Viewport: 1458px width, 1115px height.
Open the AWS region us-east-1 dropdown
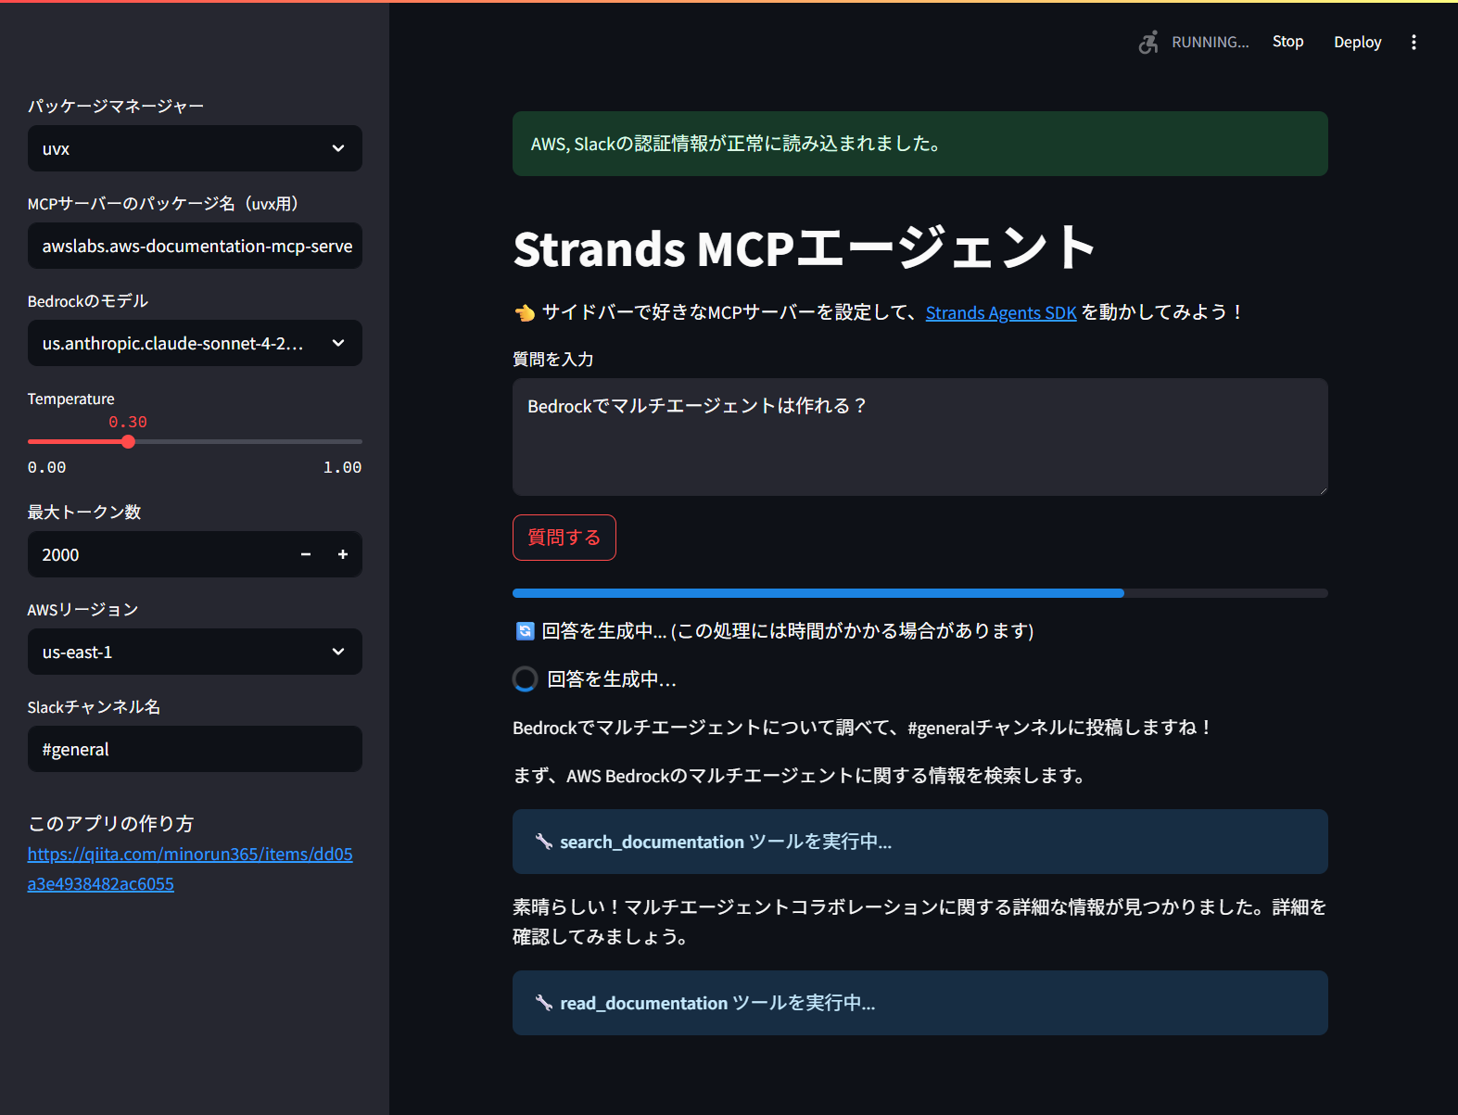[195, 652]
